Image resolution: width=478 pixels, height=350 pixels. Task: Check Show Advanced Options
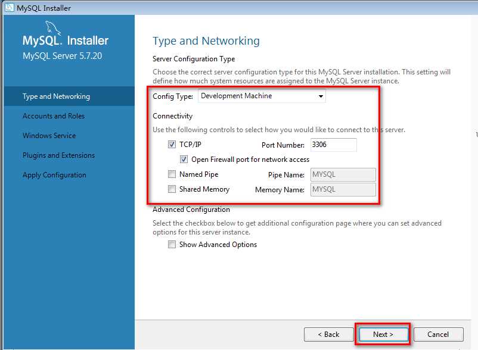[x=172, y=245]
